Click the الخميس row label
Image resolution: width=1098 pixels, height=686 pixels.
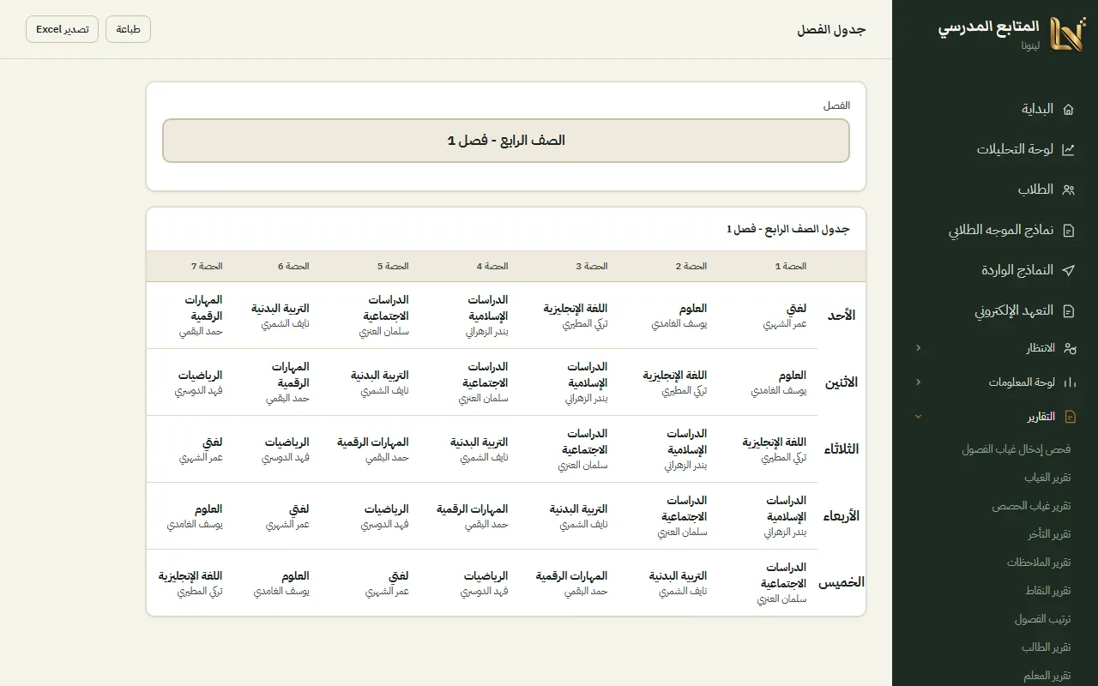point(842,583)
